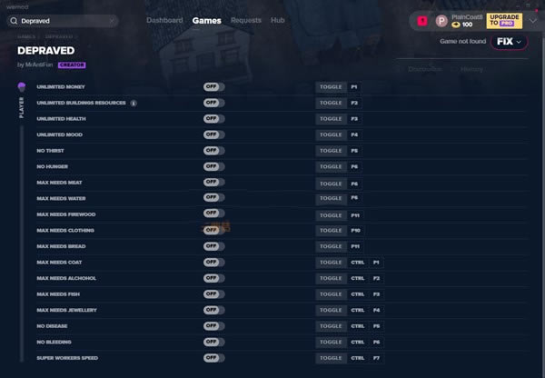Click the gold coin balance icon
This screenshot has height=378, width=545.
(456, 25)
